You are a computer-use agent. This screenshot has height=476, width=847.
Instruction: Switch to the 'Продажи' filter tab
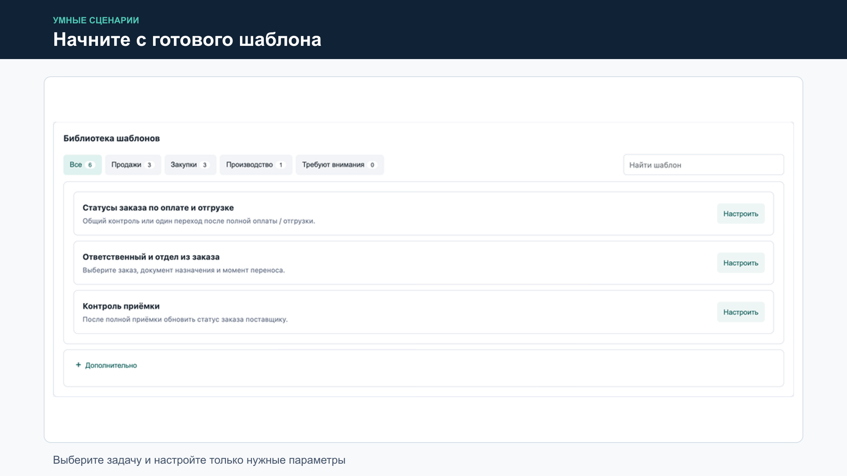click(x=133, y=165)
